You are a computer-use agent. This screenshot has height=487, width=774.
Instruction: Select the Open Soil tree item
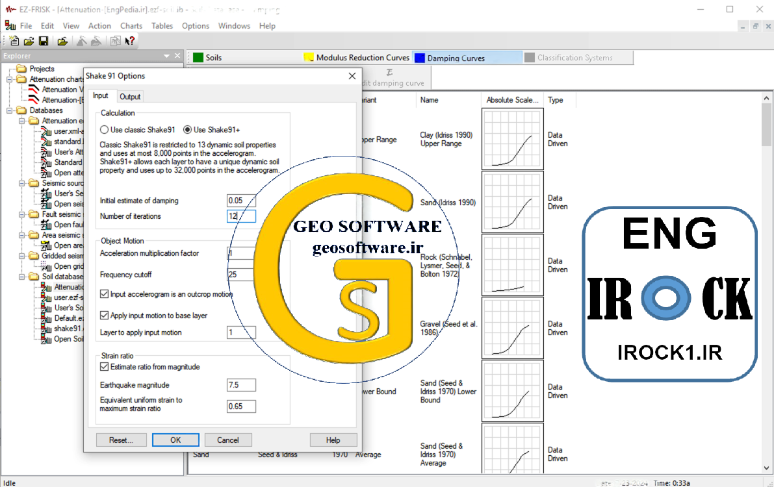tap(62, 339)
